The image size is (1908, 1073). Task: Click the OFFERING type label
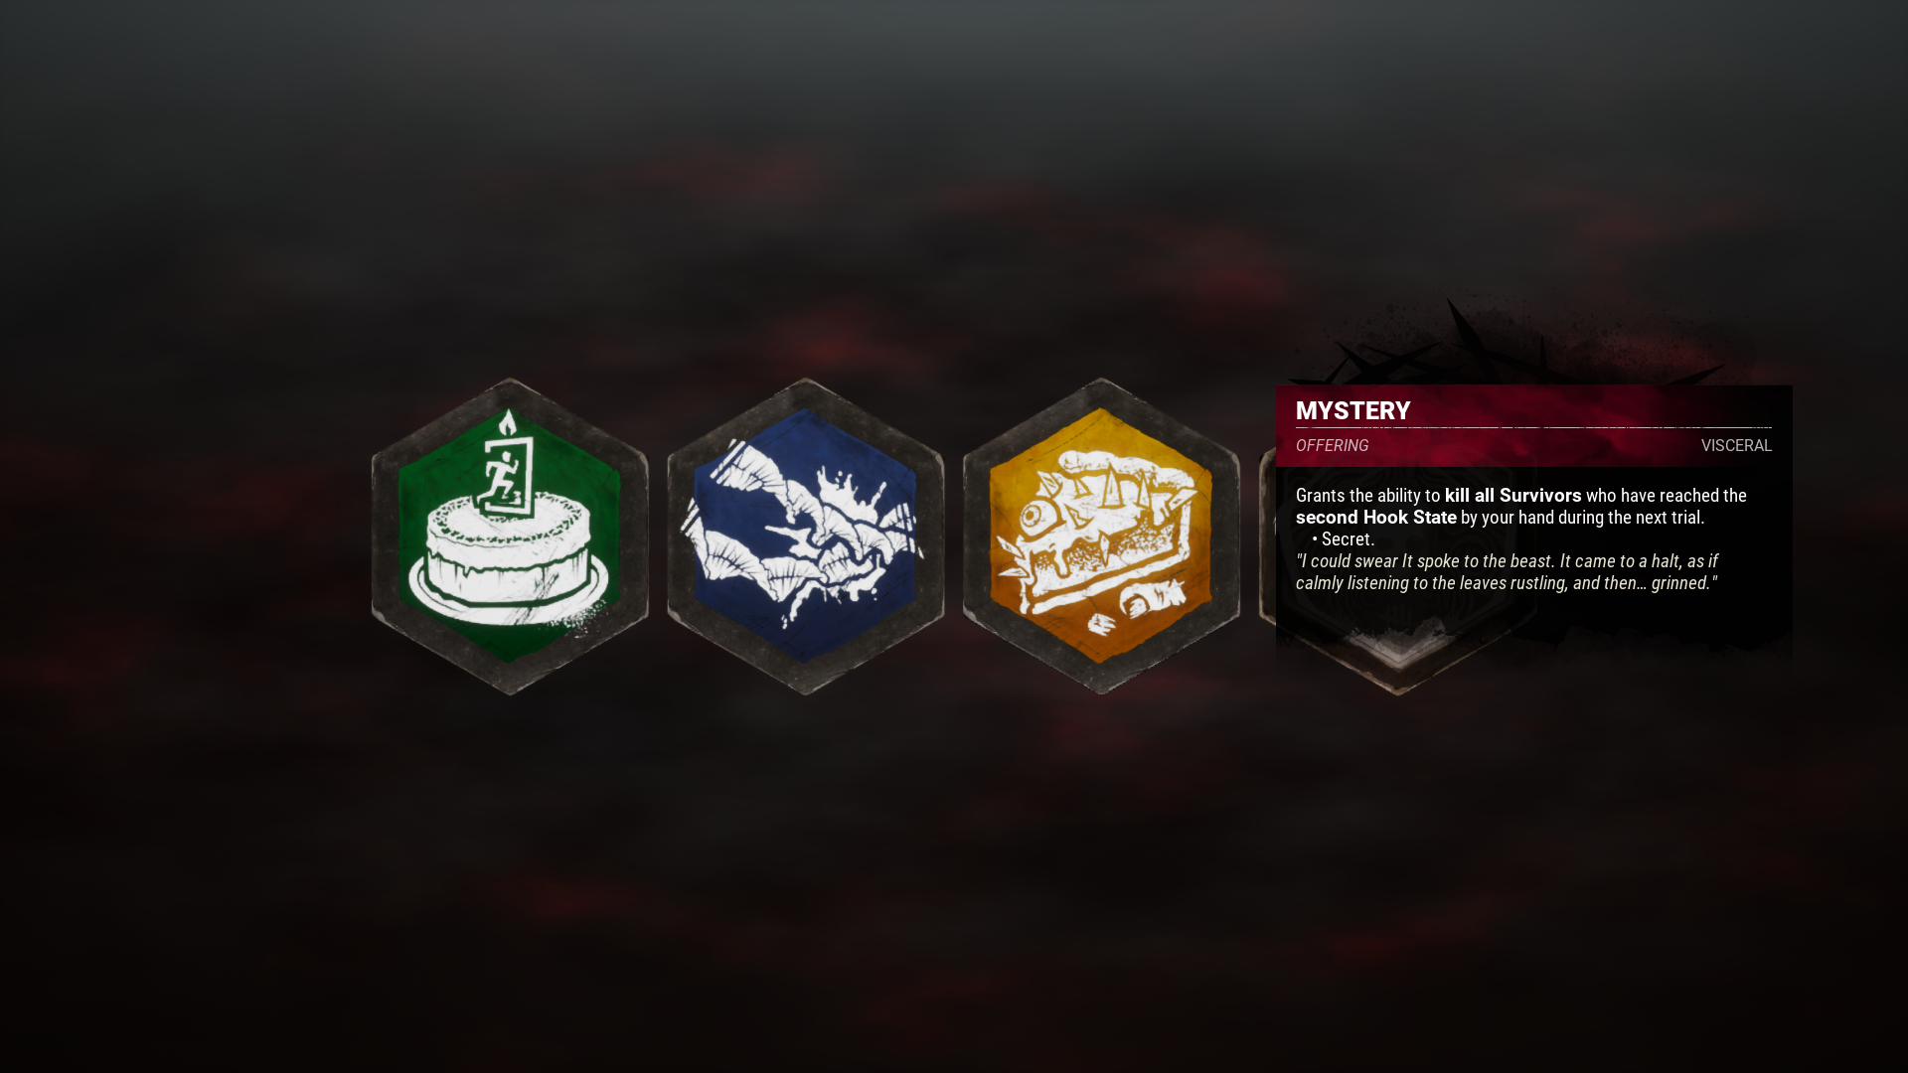tap(1332, 445)
